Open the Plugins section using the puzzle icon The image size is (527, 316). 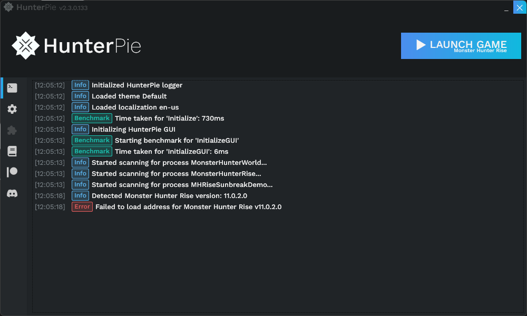point(13,130)
